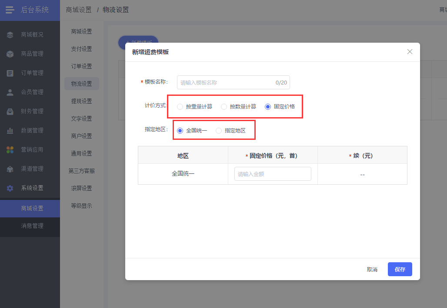Go to 商户设置 settings tab

(82, 136)
